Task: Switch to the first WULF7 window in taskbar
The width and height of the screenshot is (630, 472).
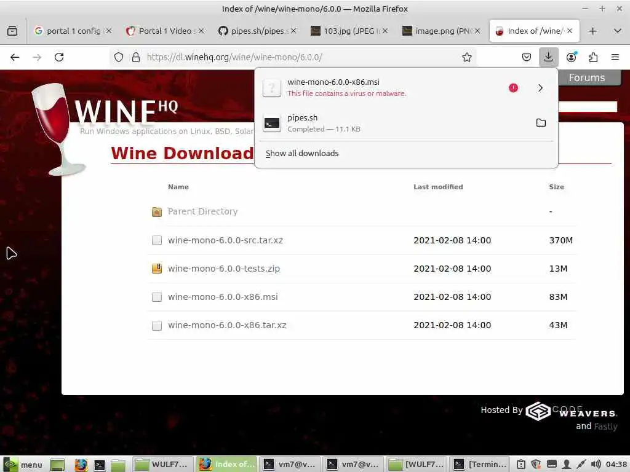Action: coord(162,465)
